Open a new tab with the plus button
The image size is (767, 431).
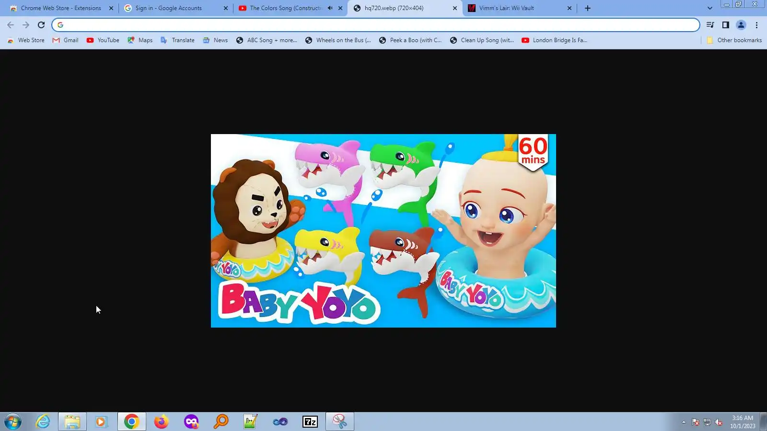point(588,8)
